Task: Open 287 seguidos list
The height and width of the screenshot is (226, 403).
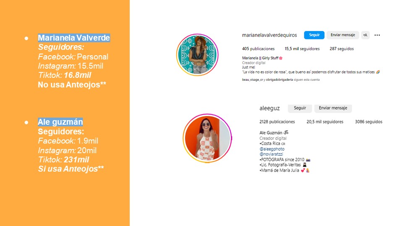Action: point(342,49)
